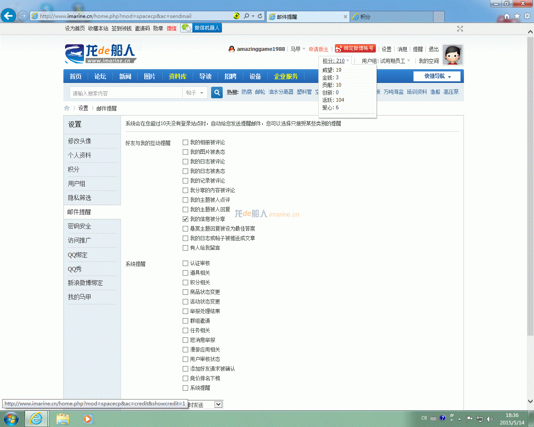Open the Windows Start button
534x427 pixels.
click(11, 419)
